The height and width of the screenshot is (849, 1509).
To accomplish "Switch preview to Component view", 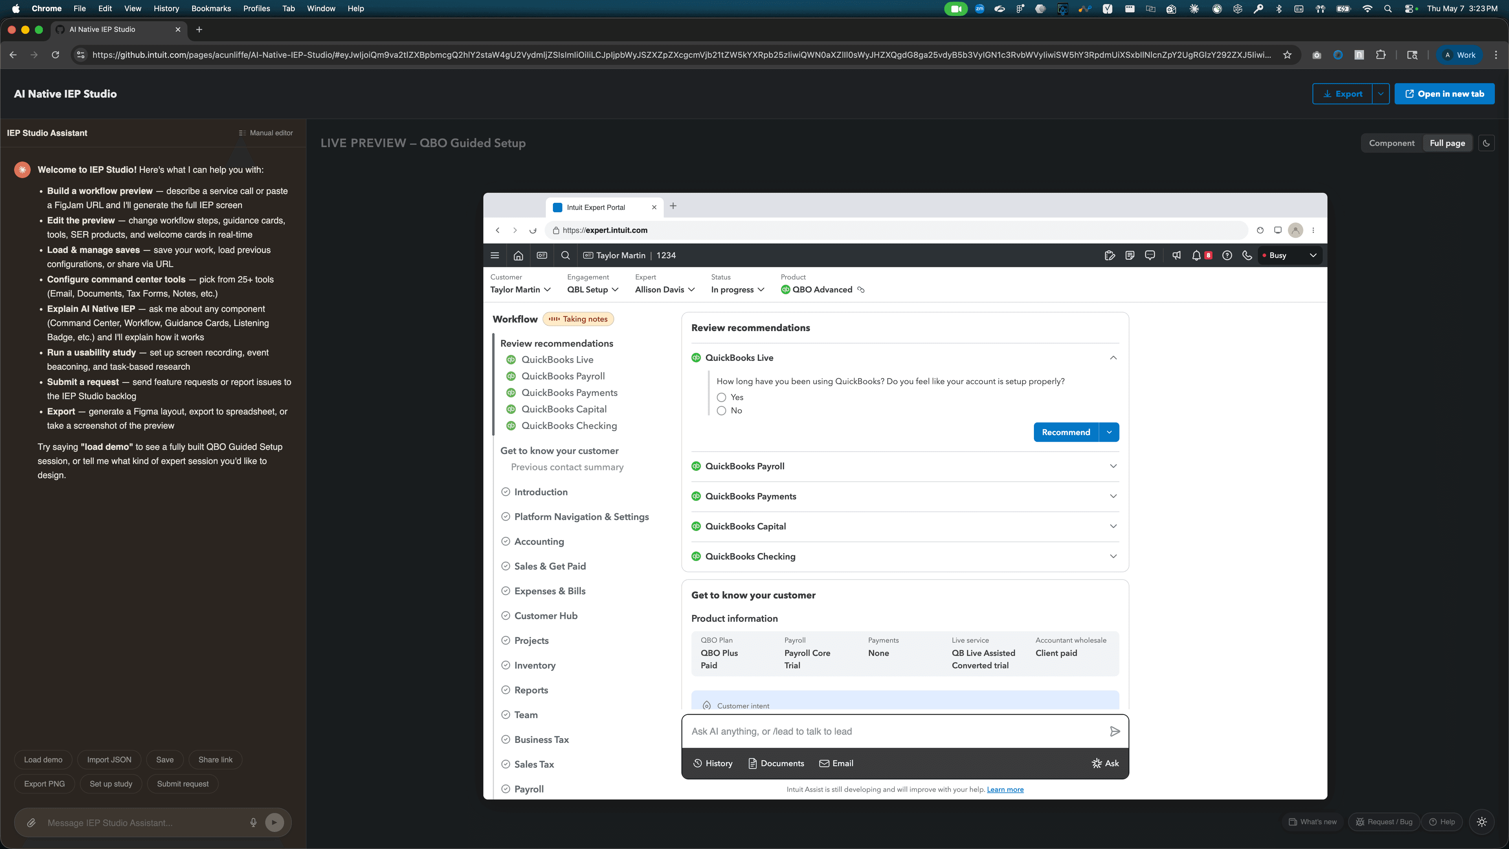I will coord(1391,143).
